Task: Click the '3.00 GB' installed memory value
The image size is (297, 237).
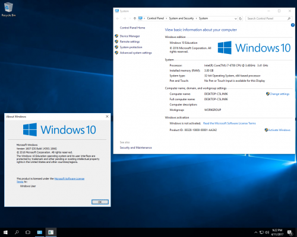Action: coord(208,71)
